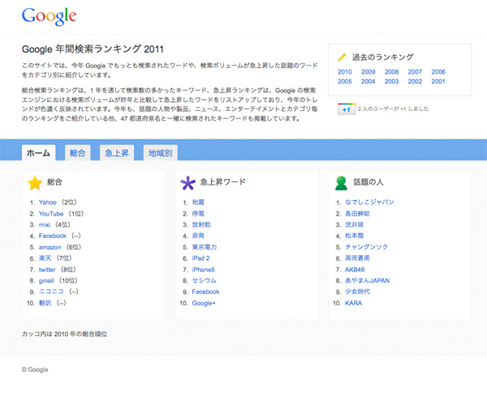Click the Google logo
Viewport: 487px width, 405px height.
(x=49, y=15)
